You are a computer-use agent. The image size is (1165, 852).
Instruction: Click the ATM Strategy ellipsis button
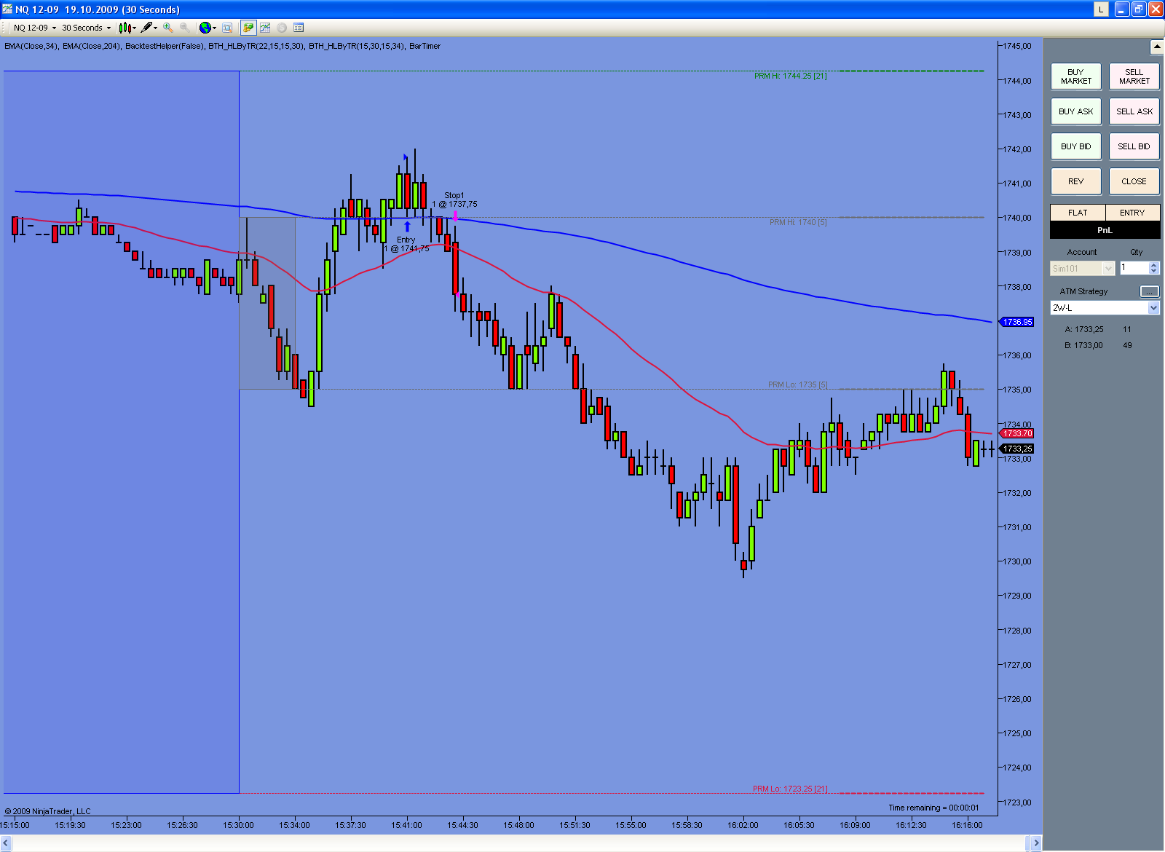click(x=1149, y=291)
